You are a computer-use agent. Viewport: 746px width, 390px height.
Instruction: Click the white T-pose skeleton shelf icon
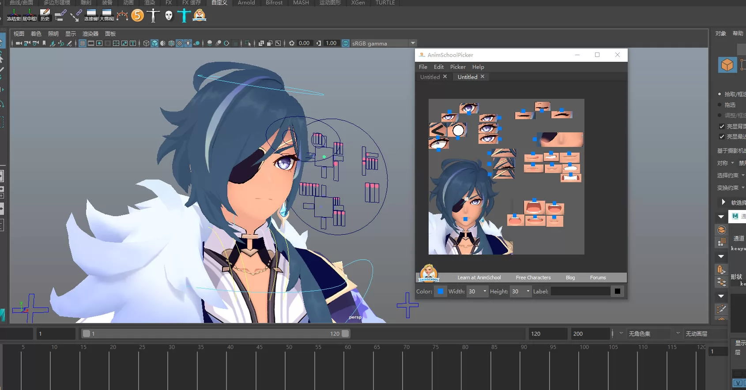click(x=153, y=15)
